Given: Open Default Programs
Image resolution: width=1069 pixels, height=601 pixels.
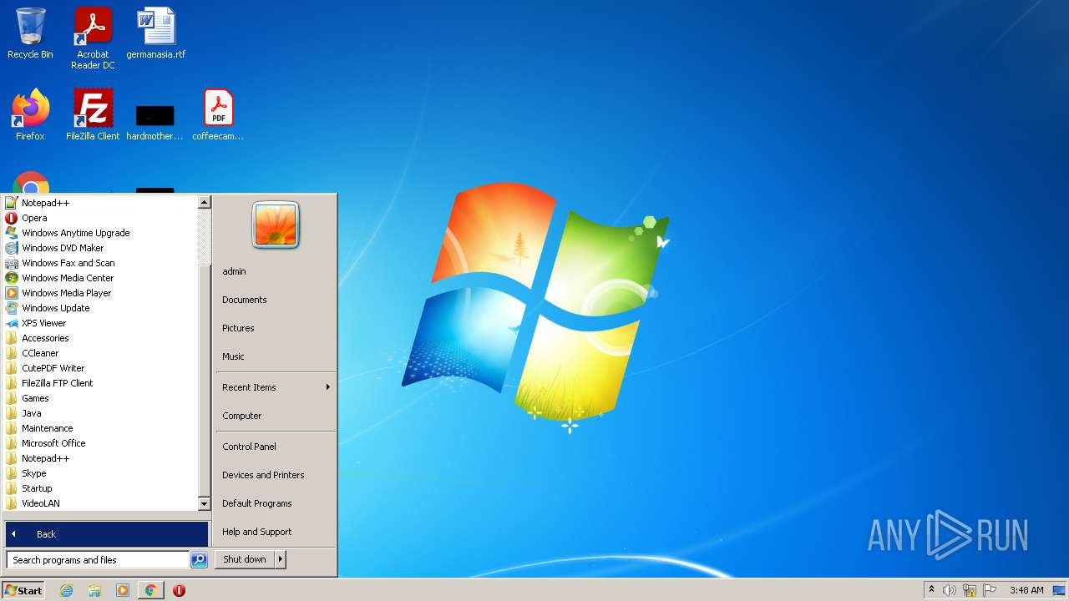Looking at the screenshot, I should [276, 503].
